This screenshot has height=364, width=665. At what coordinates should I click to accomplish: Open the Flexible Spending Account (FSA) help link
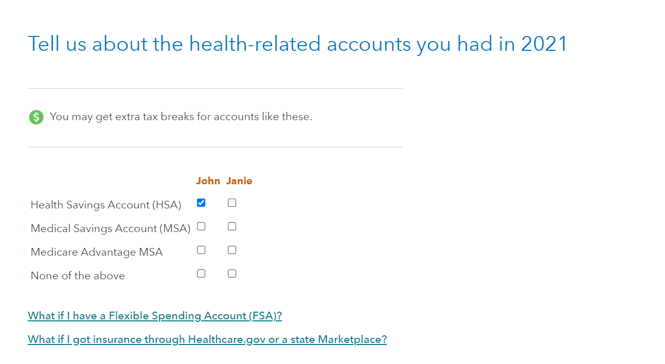(155, 316)
